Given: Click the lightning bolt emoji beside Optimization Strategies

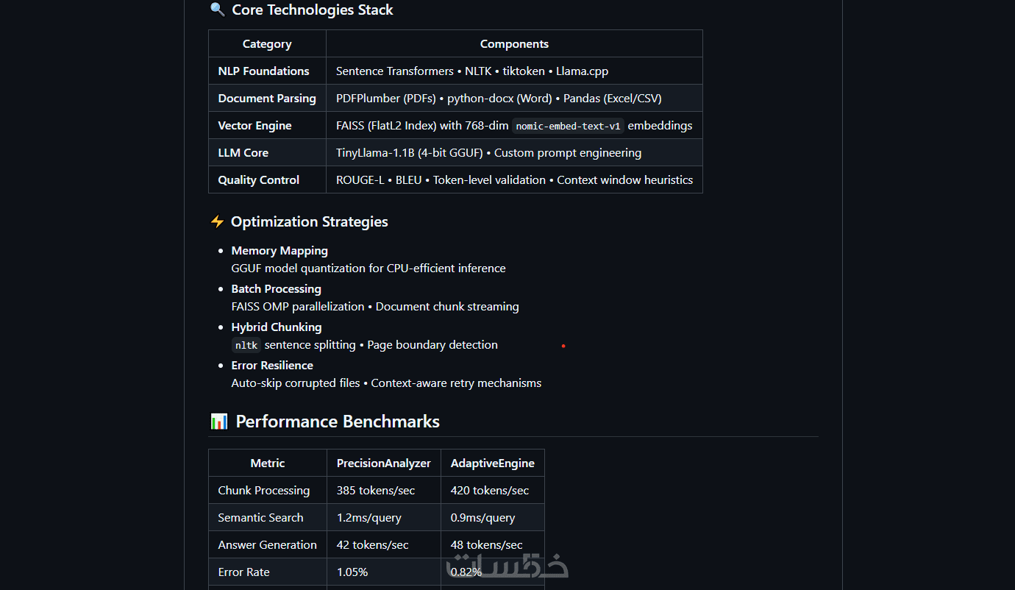Looking at the screenshot, I should [217, 221].
